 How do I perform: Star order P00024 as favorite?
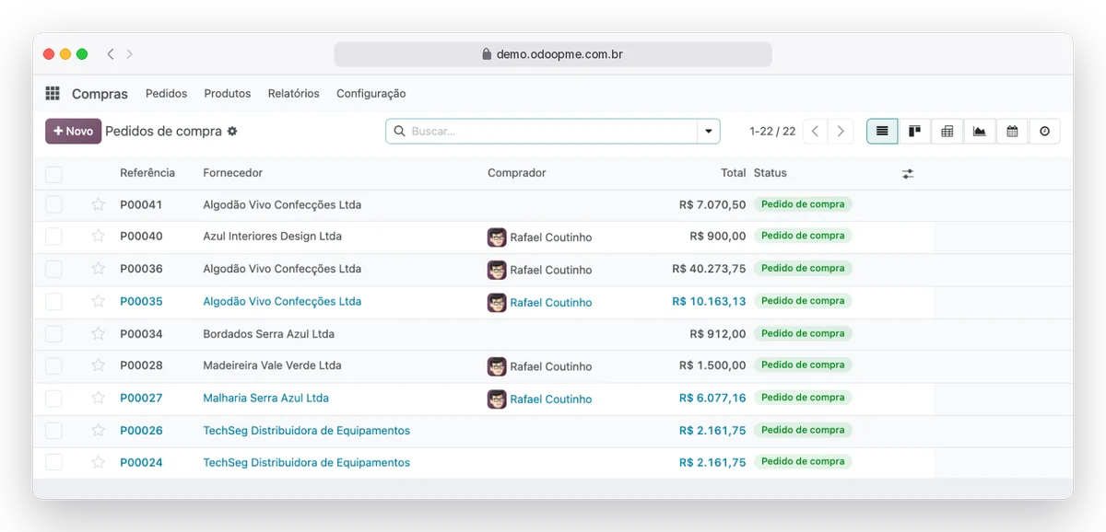coord(98,462)
